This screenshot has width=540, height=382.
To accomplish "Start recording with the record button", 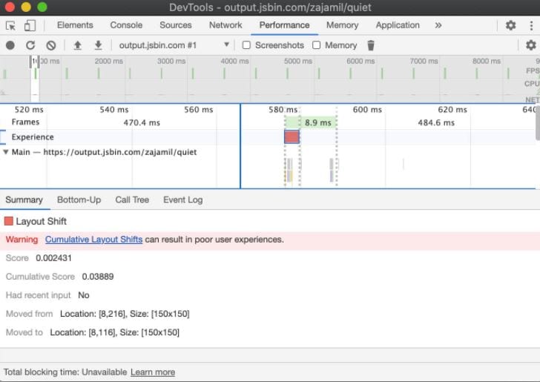I will [10, 45].
